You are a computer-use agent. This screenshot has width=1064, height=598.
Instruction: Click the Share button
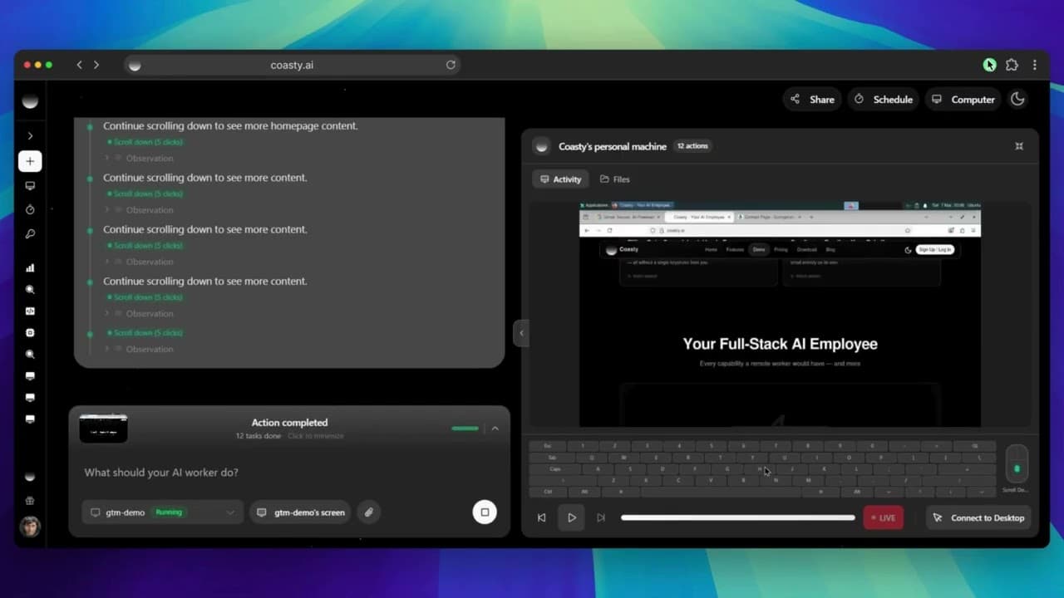811,99
